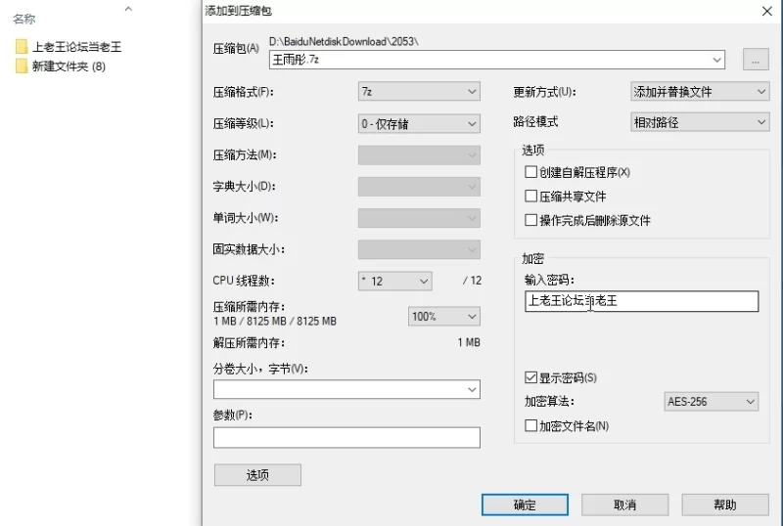Image resolution: width=783 pixels, height=526 pixels.
Task: Open the CPU 线程数 dropdown
Action: point(394,282)
